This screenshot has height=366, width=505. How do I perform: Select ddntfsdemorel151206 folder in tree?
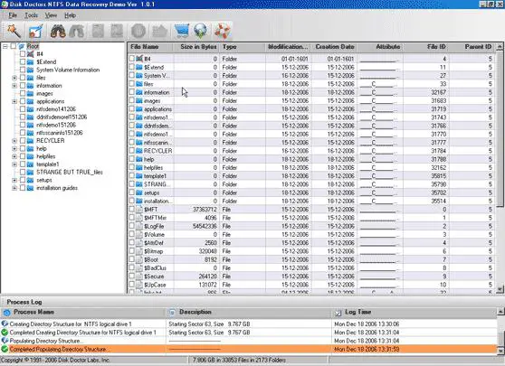pos(62,117)
